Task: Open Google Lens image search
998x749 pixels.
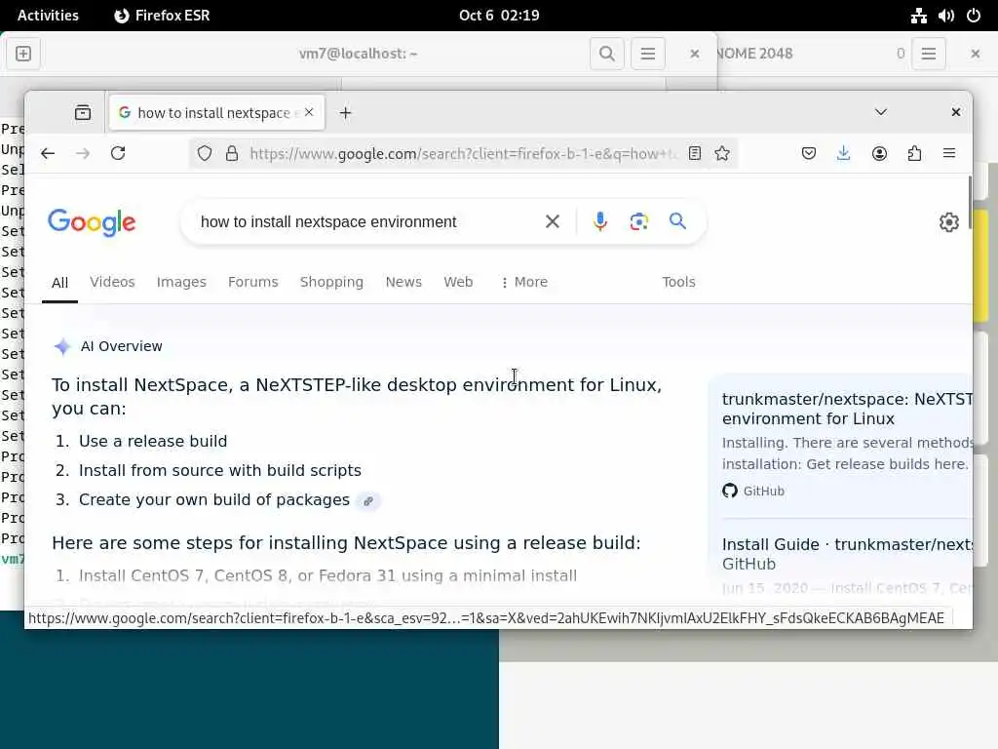Action: (x=638, y=221)
